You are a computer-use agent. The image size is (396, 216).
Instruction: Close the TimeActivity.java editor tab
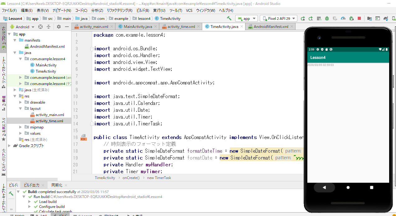(242, 27)
